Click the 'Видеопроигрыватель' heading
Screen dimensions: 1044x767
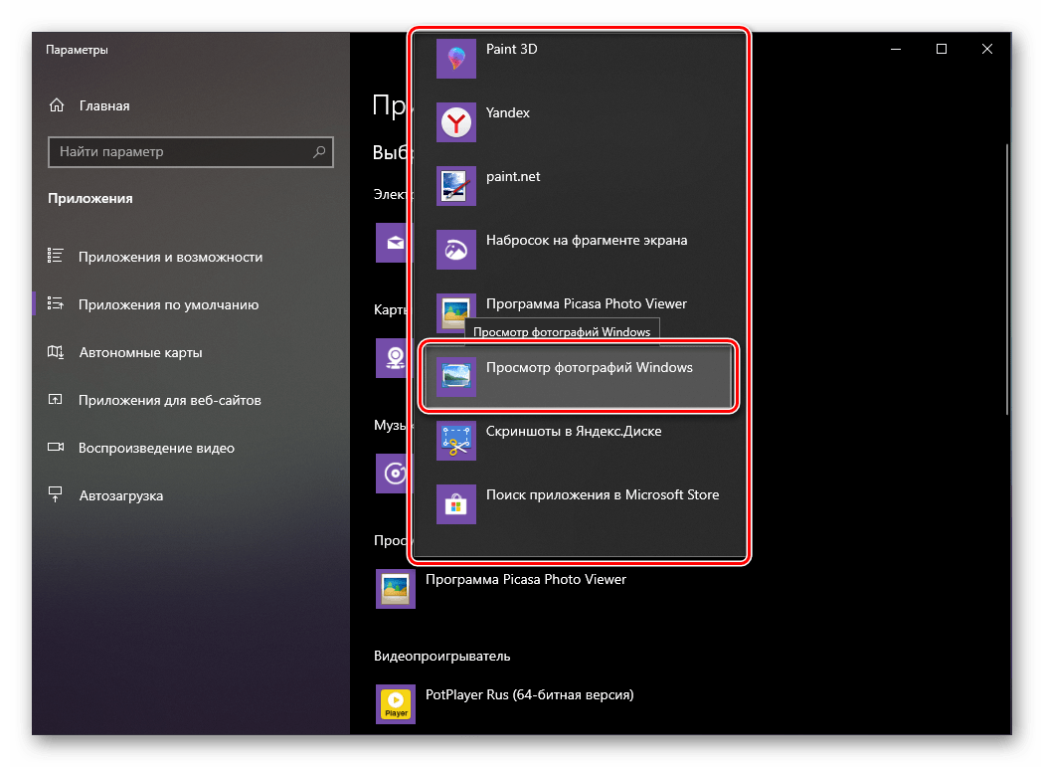click(x=442, y=656)
